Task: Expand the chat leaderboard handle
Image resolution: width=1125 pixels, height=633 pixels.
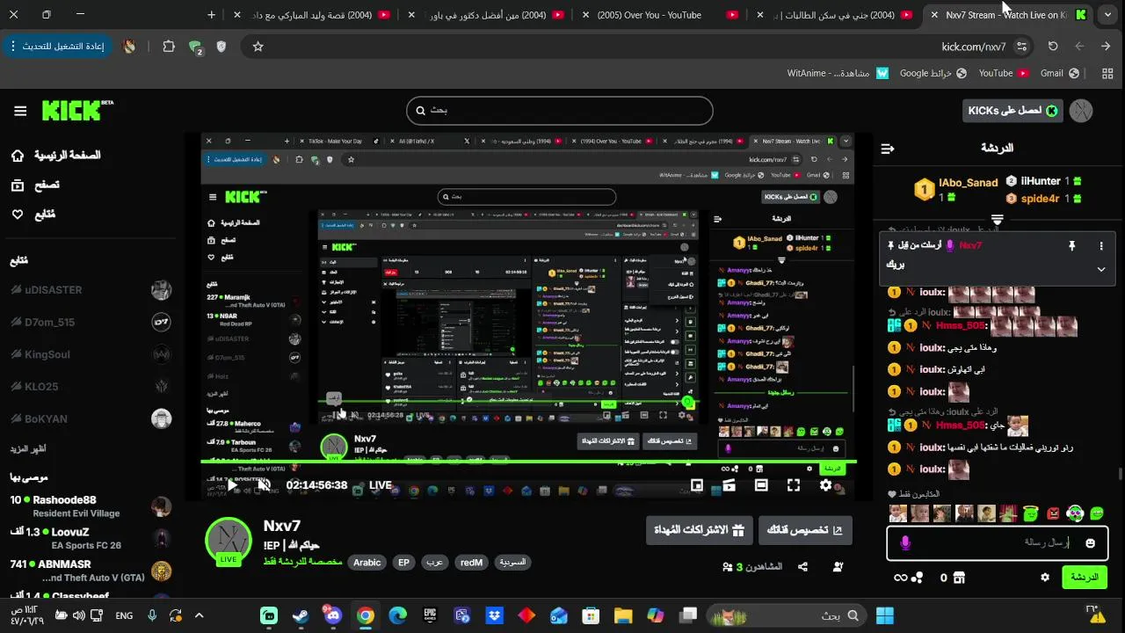Action: pos(998,218)
